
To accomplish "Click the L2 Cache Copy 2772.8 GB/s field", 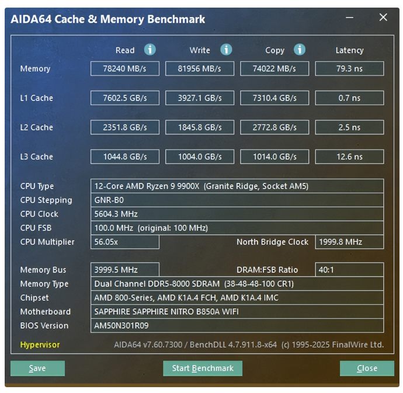I will (x=275, y=127).
